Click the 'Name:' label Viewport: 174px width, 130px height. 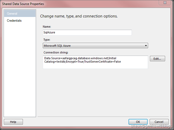pos(47,27)
